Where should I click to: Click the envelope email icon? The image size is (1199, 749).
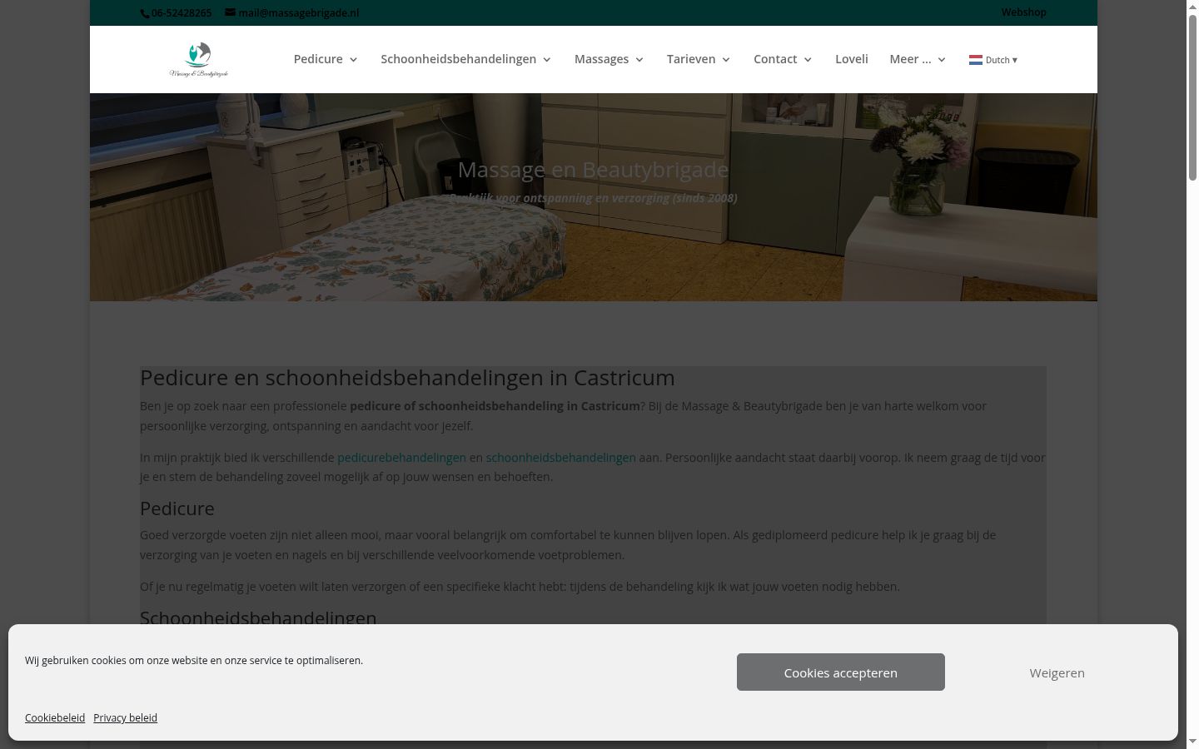(x=231, y=12)
